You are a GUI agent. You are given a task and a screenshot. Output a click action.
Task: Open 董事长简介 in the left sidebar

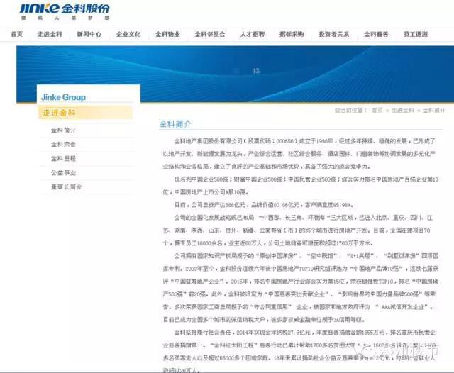66,187
